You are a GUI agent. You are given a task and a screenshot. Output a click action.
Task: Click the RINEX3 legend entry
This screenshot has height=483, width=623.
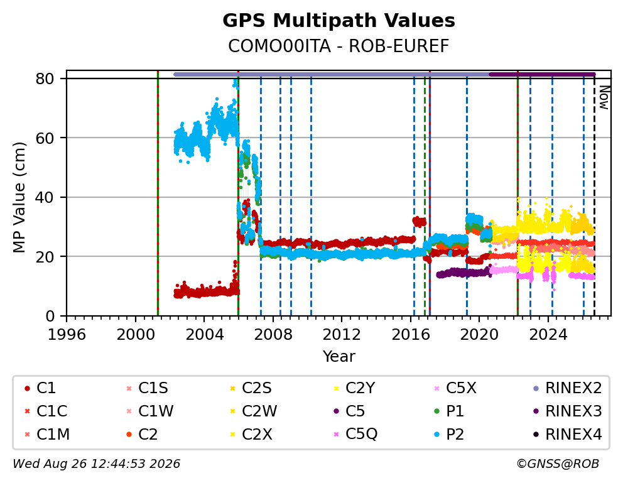[x=567, y=411]
